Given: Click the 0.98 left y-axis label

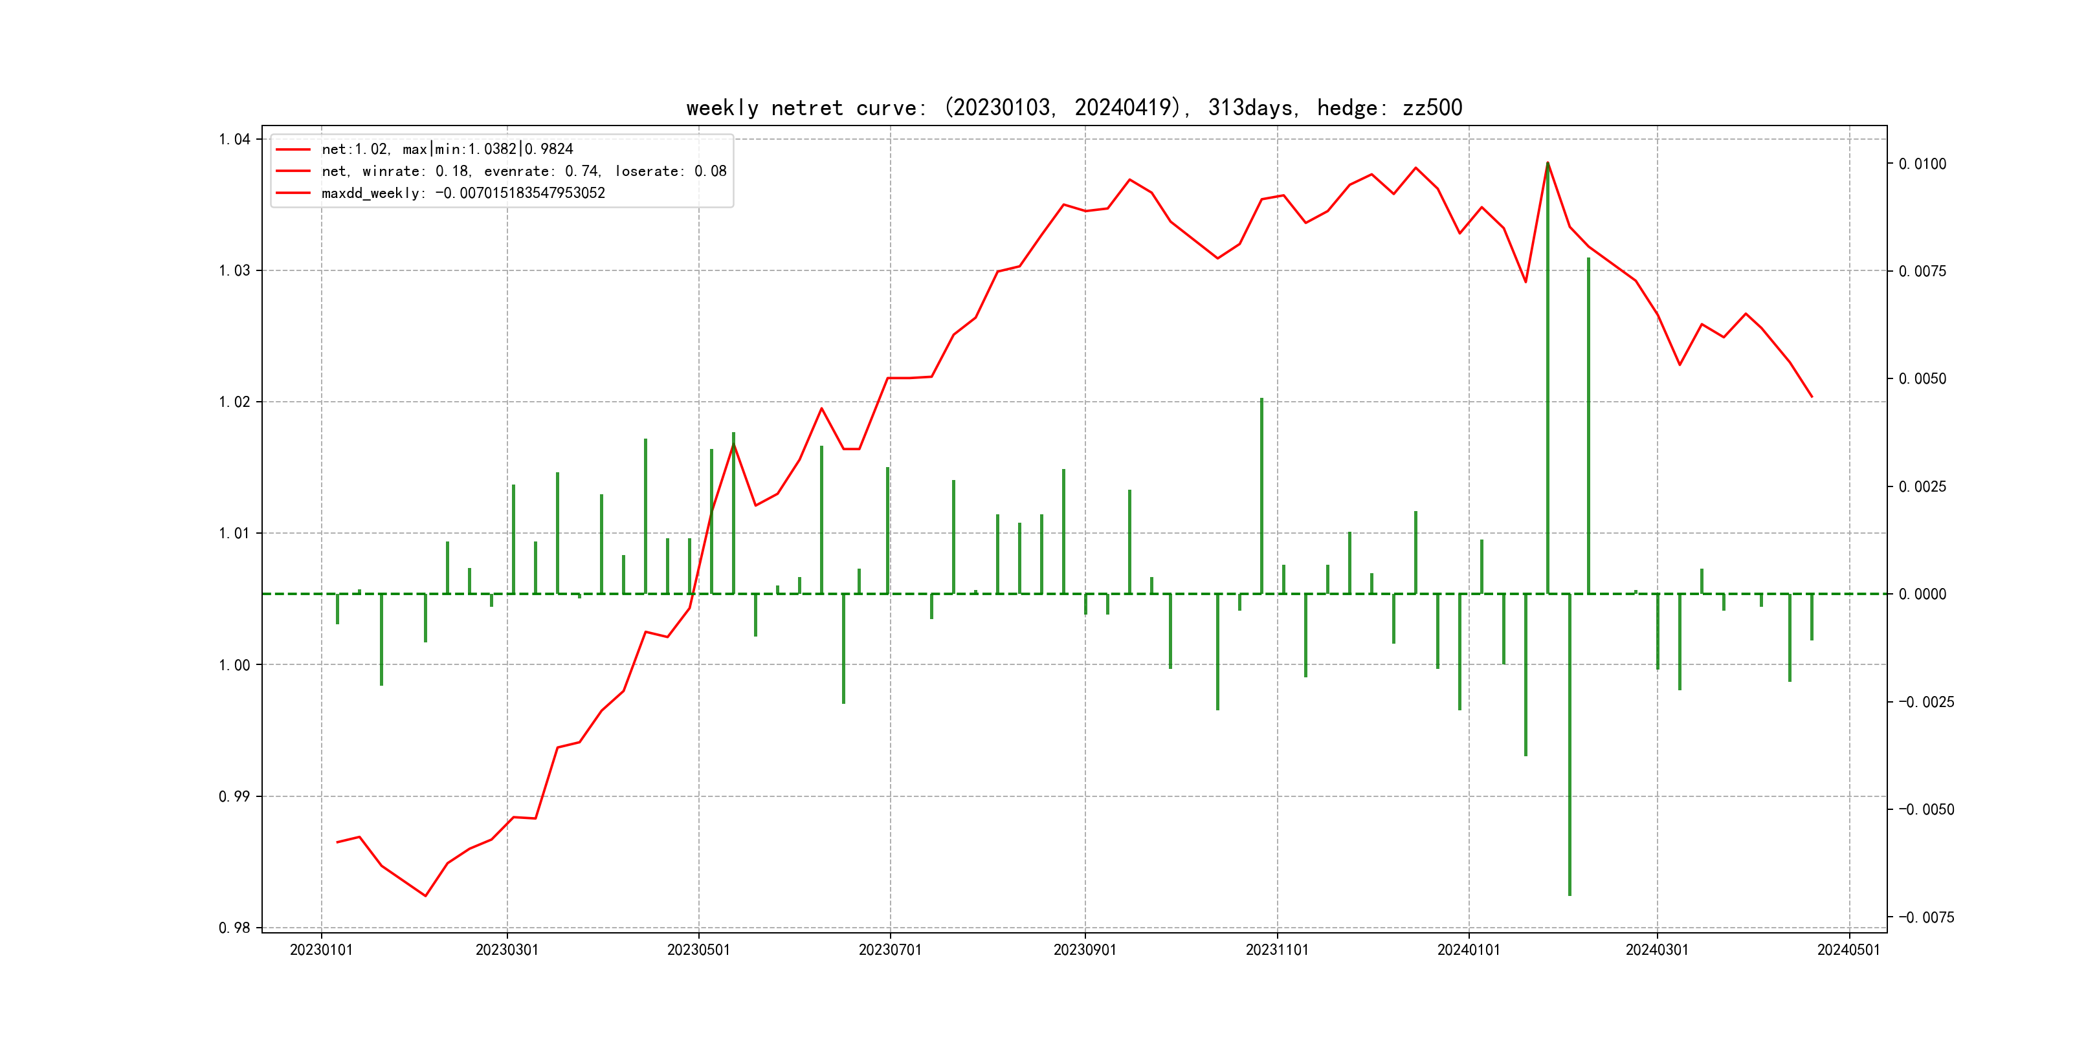Looking at the screenshot, I should [234, 928].
